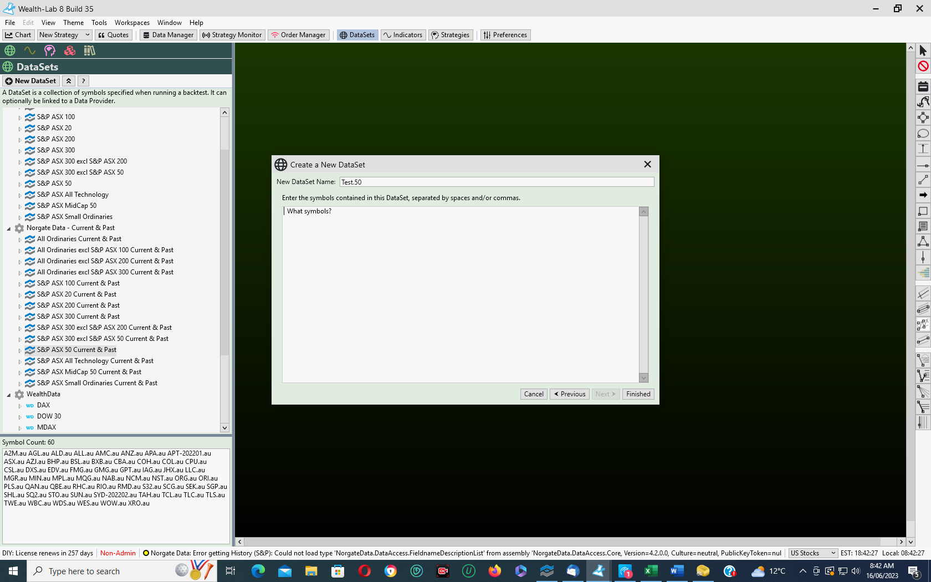931x582 pixels.
Task: Select S&P ASX All Technology Current & Past
Action: 95,361
